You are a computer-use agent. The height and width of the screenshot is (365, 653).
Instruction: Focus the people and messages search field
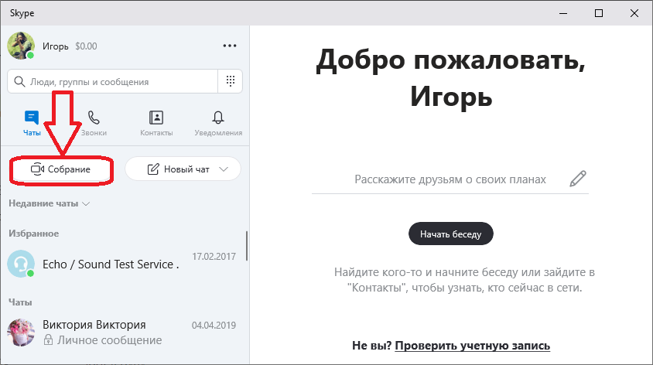point(116,81)
